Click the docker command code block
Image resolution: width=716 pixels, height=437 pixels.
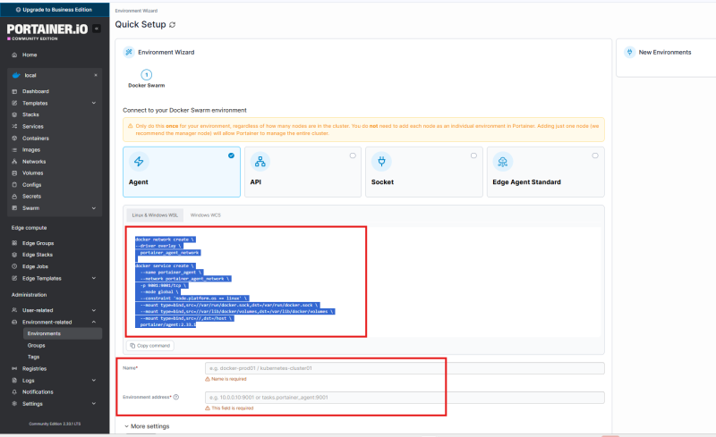click(363, 282)
